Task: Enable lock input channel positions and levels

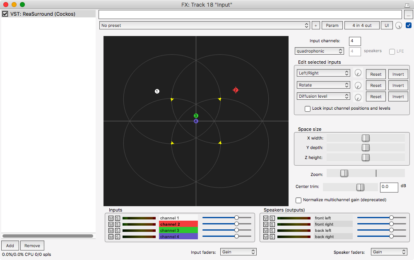Action: coord(308,108)
